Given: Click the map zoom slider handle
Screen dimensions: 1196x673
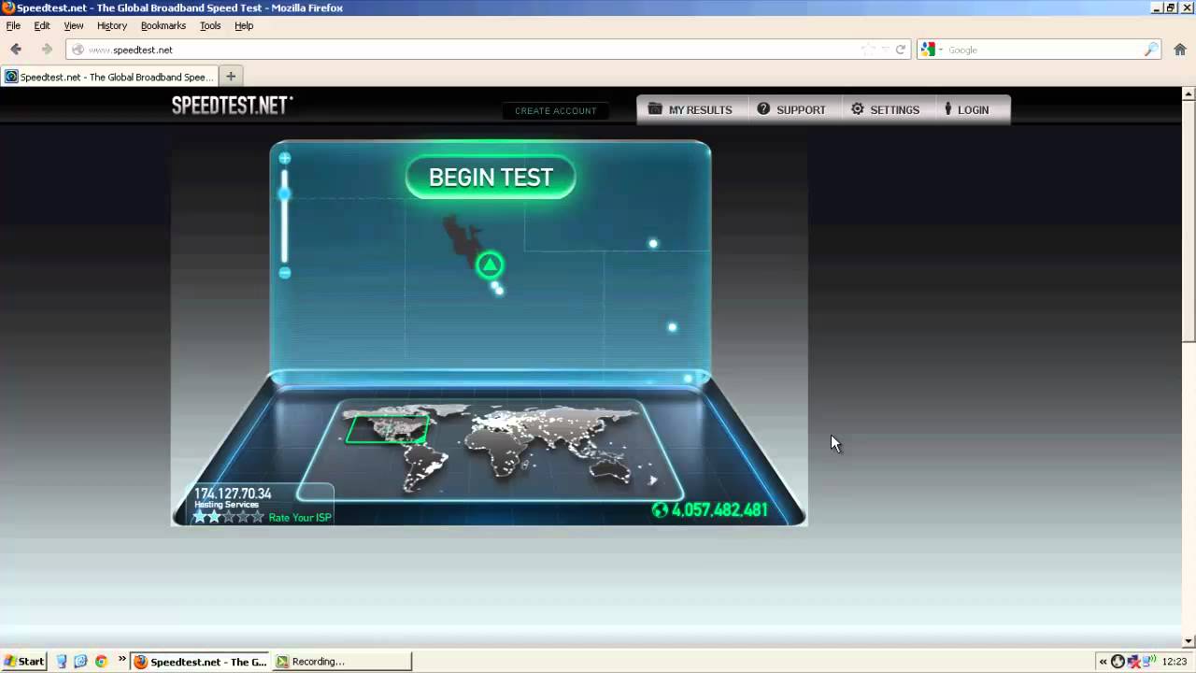Looking at the screenshot, I should pyautogui.click(x=285, y=193).
